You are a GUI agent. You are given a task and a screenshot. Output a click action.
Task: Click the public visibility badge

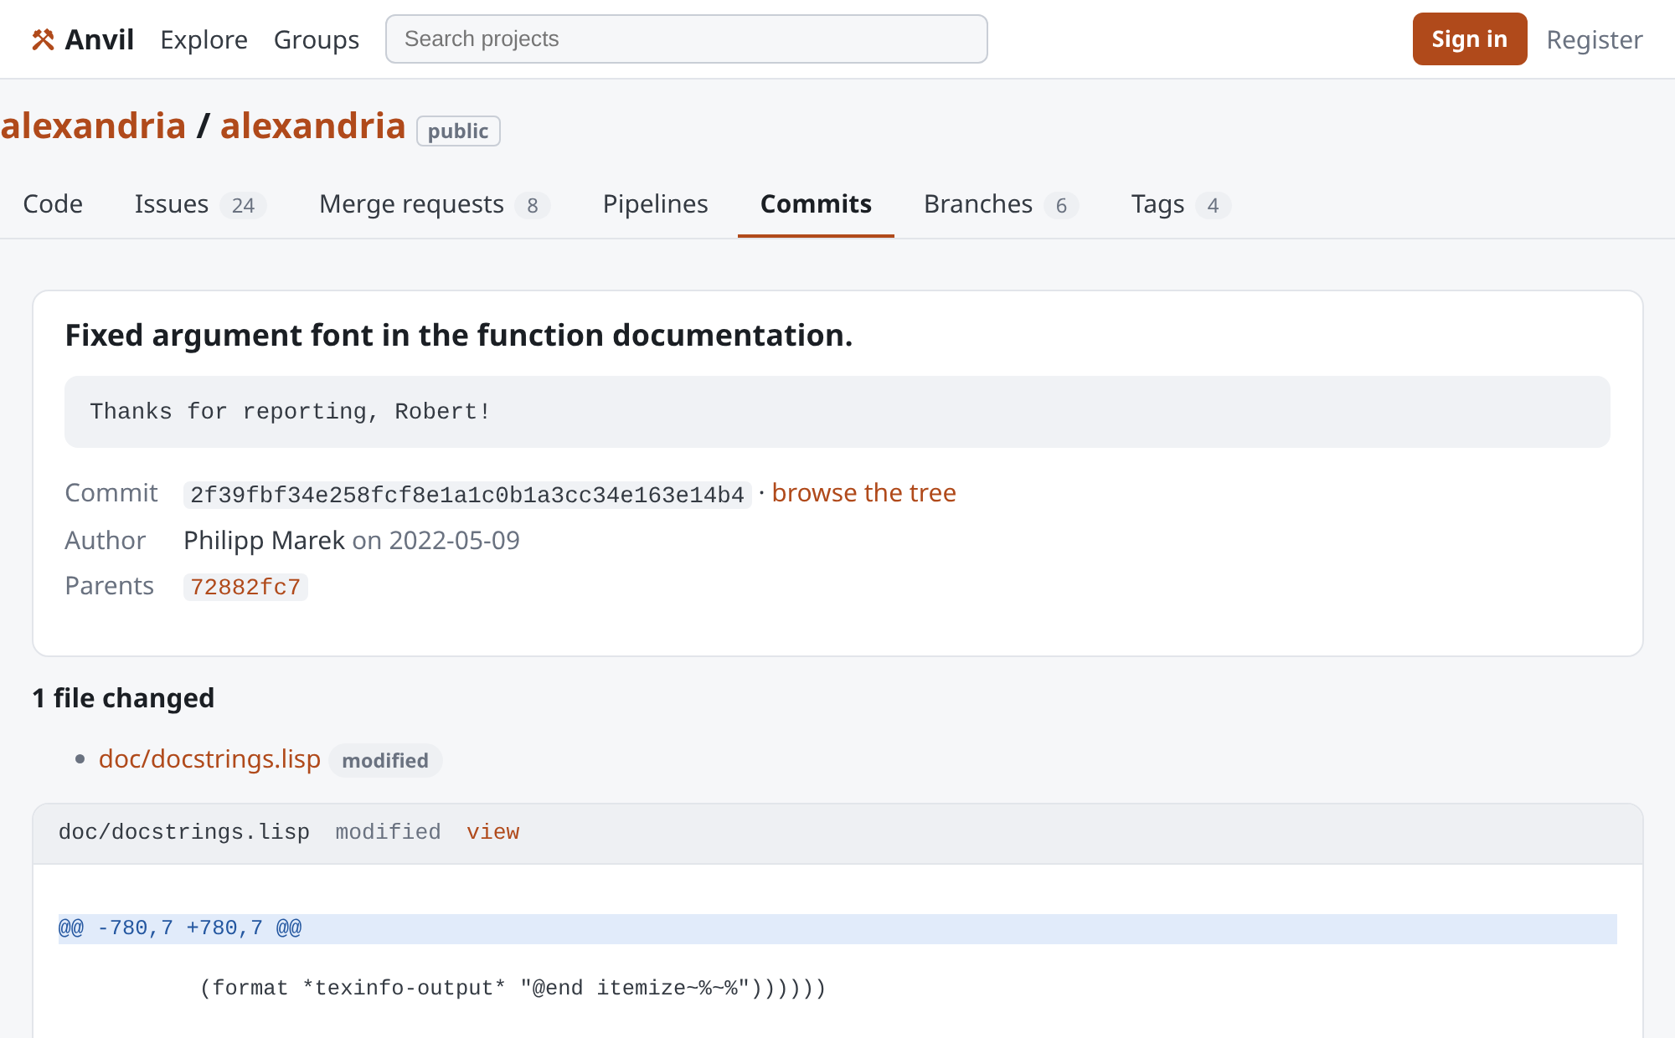coord(458,131)
